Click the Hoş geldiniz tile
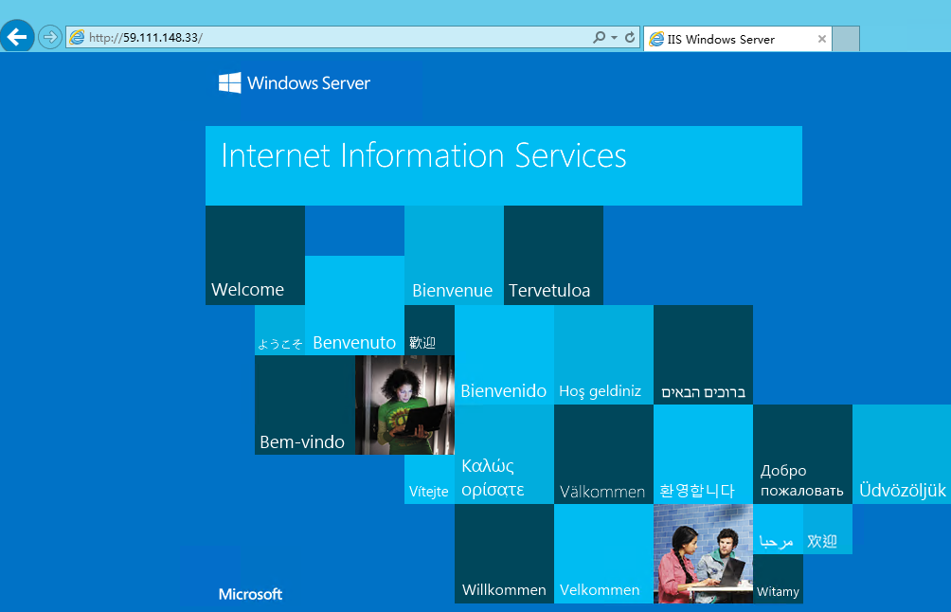951x612 pixels. click(603, 355)
